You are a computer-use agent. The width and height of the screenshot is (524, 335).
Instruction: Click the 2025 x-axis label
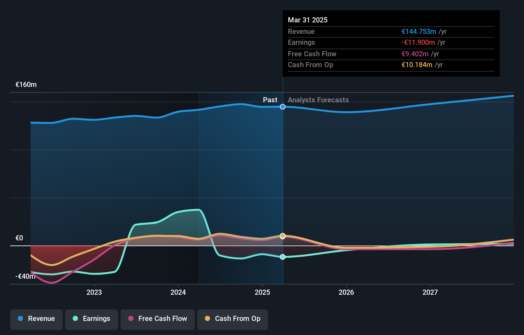[262, 292]
